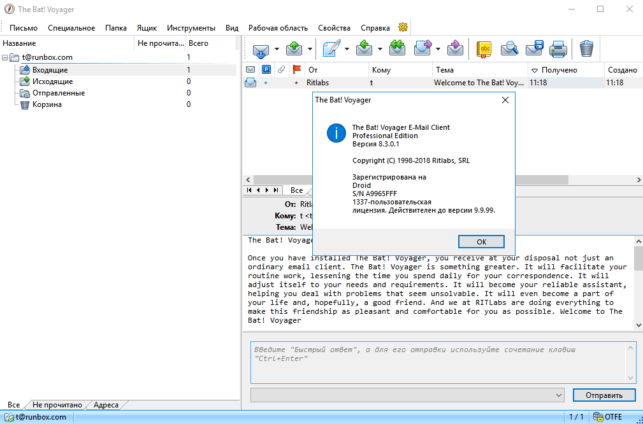This screenshot has height=424, width=643.
Task: Click into the quick reply text field
Action: coord(439,364)
